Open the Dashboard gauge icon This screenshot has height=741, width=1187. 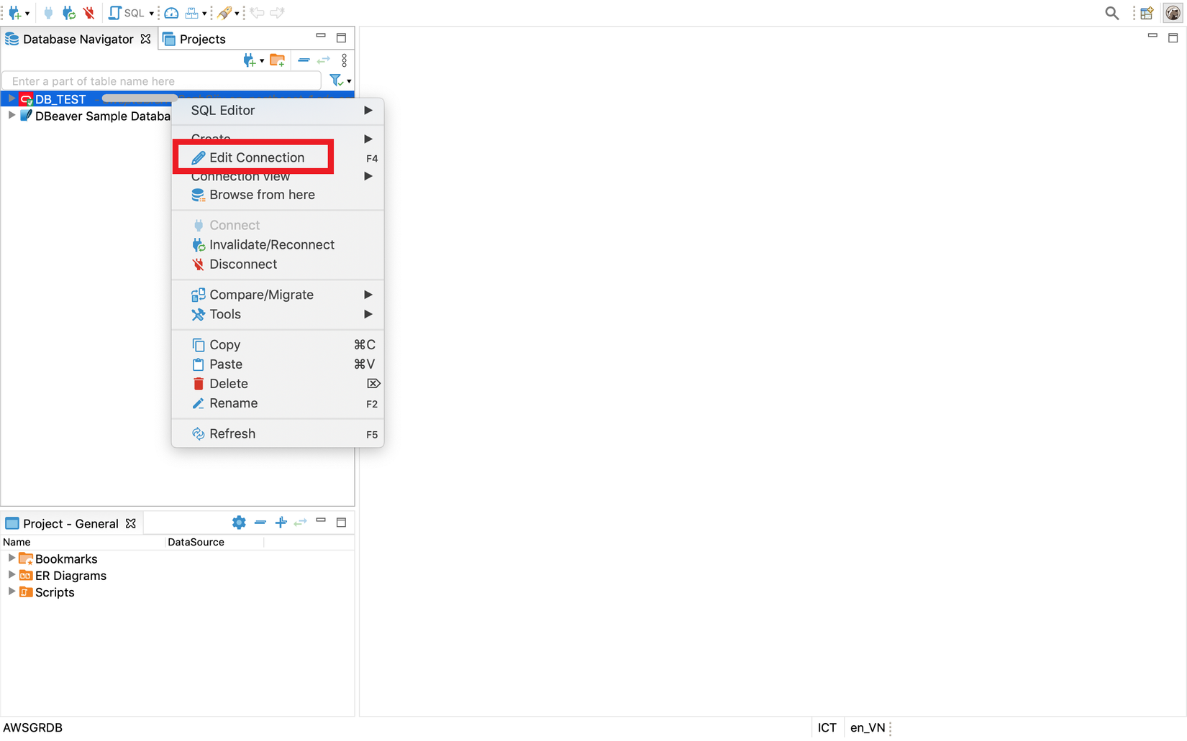(171, 13)
